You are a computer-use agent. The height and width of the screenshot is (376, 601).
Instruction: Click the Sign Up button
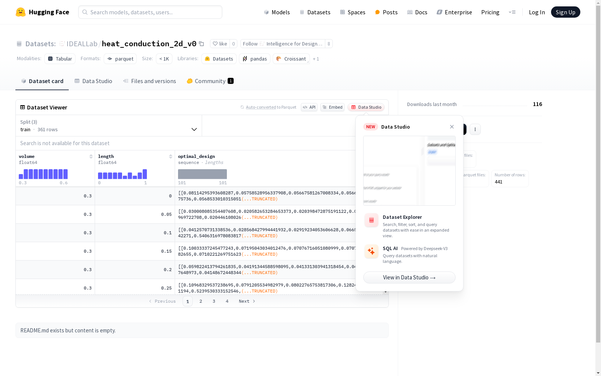565,12
